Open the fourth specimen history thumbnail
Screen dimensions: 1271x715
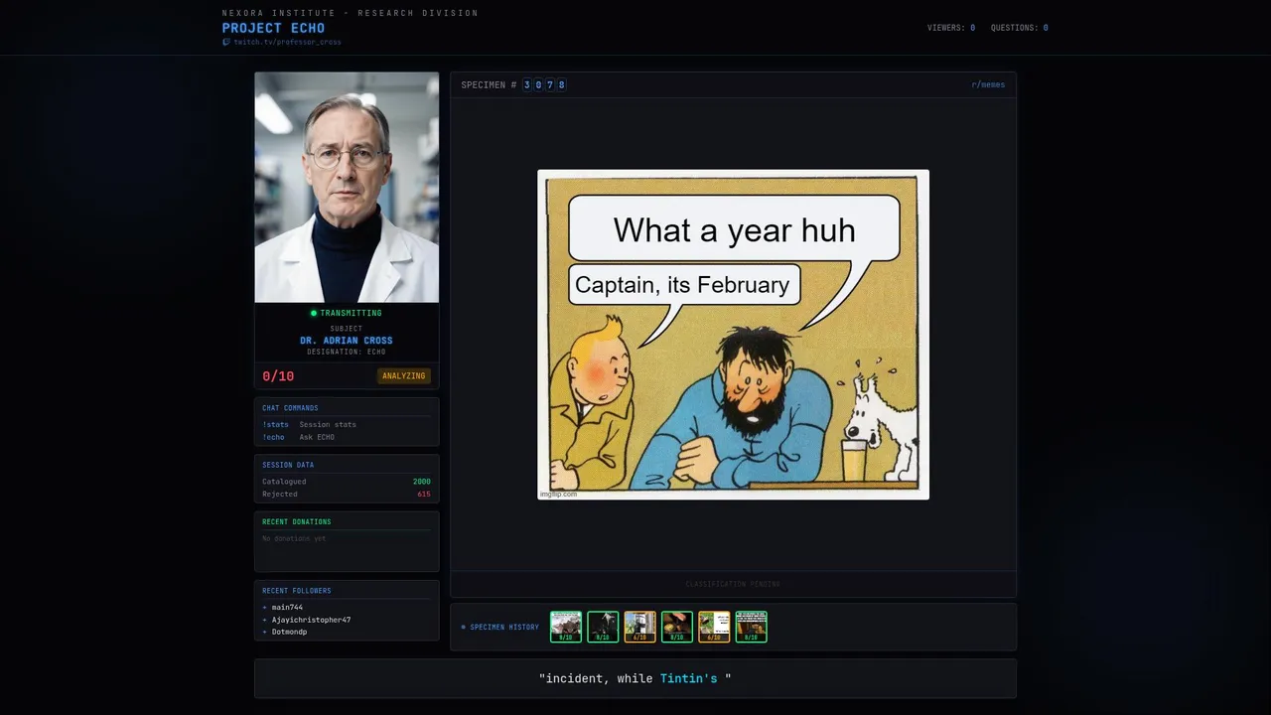pyautogui.click(x=677, y=627)
